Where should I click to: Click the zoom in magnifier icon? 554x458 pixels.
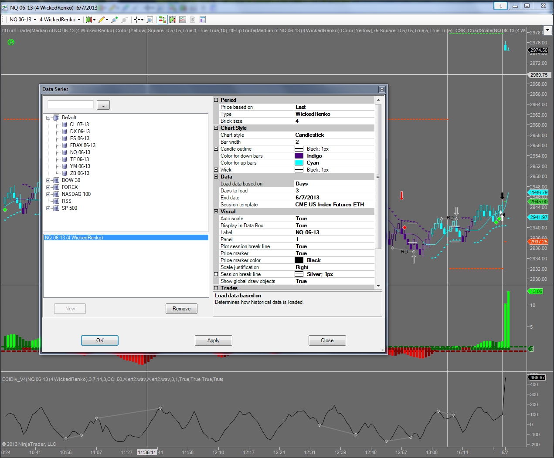[x=115, y=20]
